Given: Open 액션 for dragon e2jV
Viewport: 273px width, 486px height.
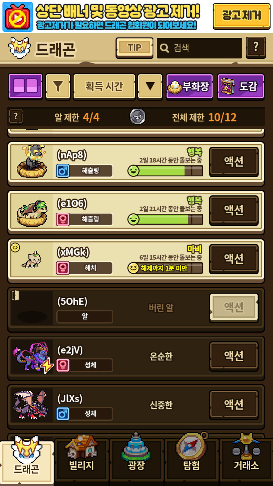Looking at the screenshot, I should pyautogui.click(x=234, y=356).
